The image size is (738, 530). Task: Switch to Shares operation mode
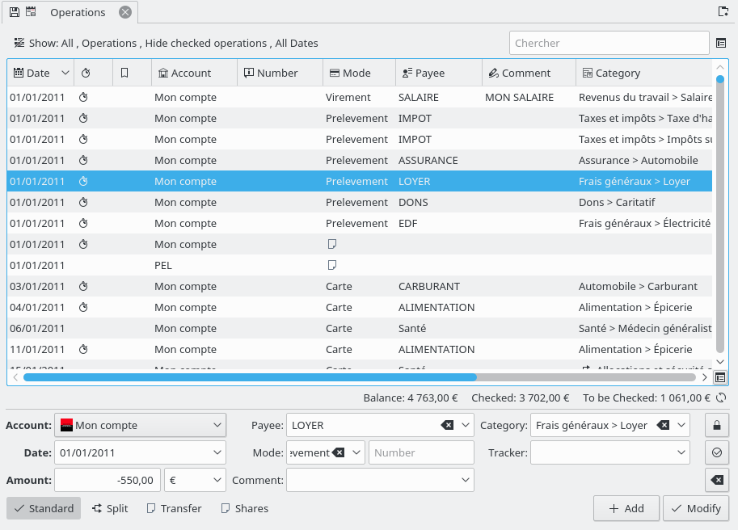[x=245, y=508]
